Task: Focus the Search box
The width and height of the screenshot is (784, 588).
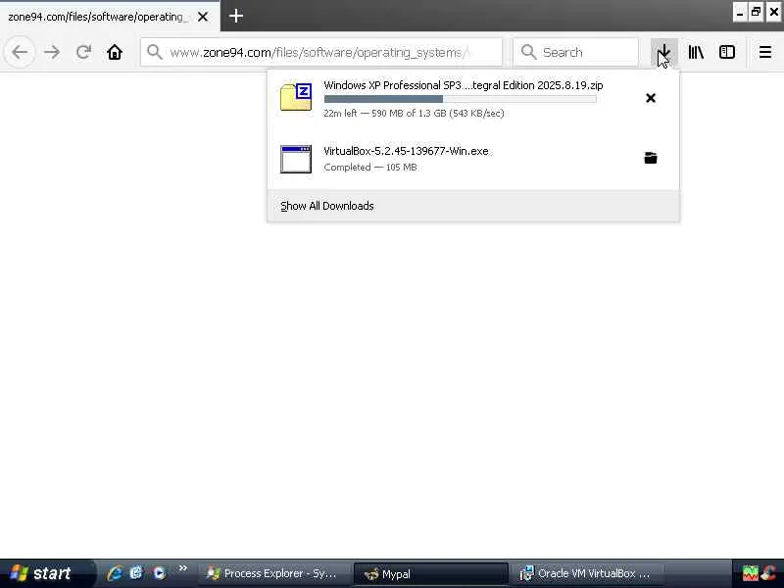Action: click(576, 52)
